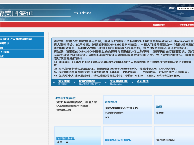Click the 目前尚未安排预约 appointment notice
Viewport: 194px width, 145px height.
point(118,140)
